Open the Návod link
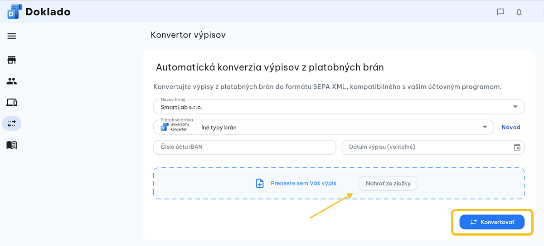The height and width of the screenshot is (246, 544). [x=511, y=127]
